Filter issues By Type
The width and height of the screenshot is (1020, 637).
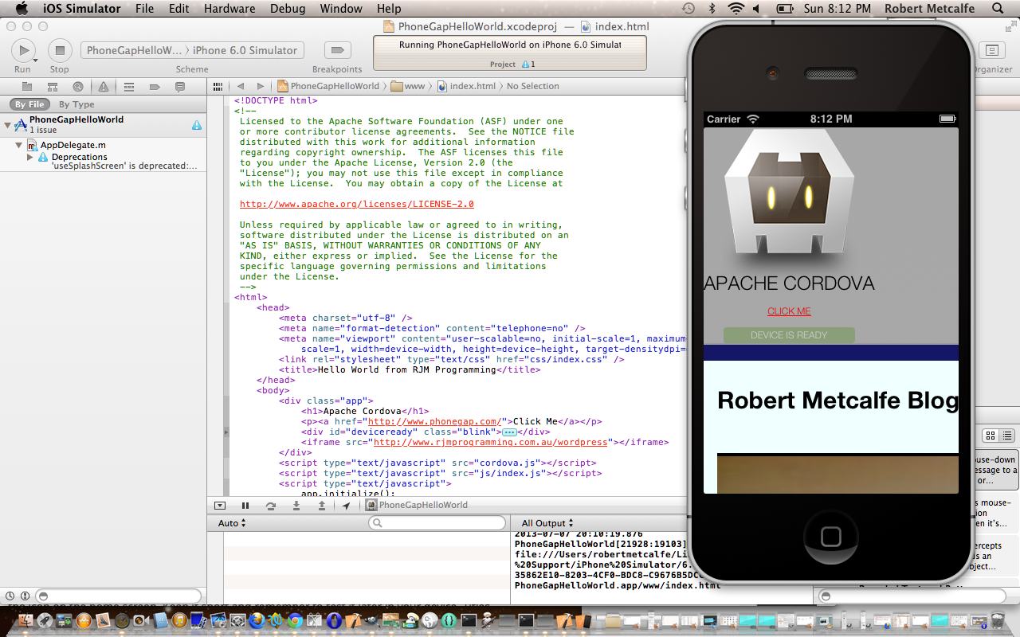(76, 104)
